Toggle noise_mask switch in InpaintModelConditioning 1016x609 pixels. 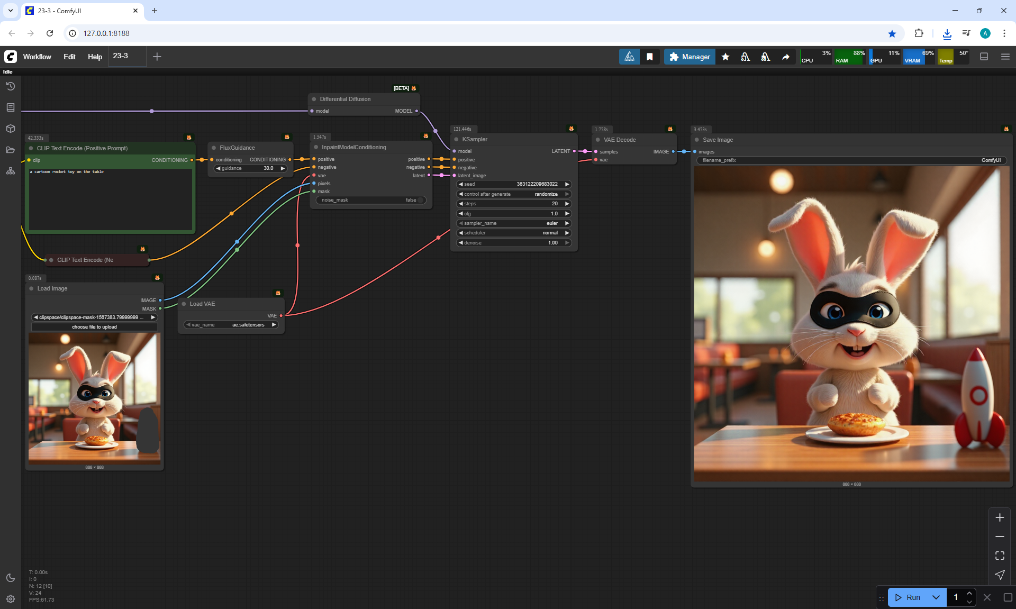(421, 200)
